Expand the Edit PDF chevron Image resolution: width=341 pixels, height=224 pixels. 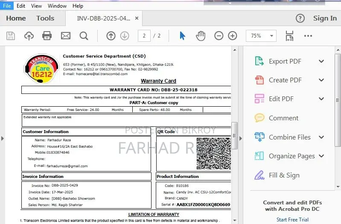click(321, 99)
